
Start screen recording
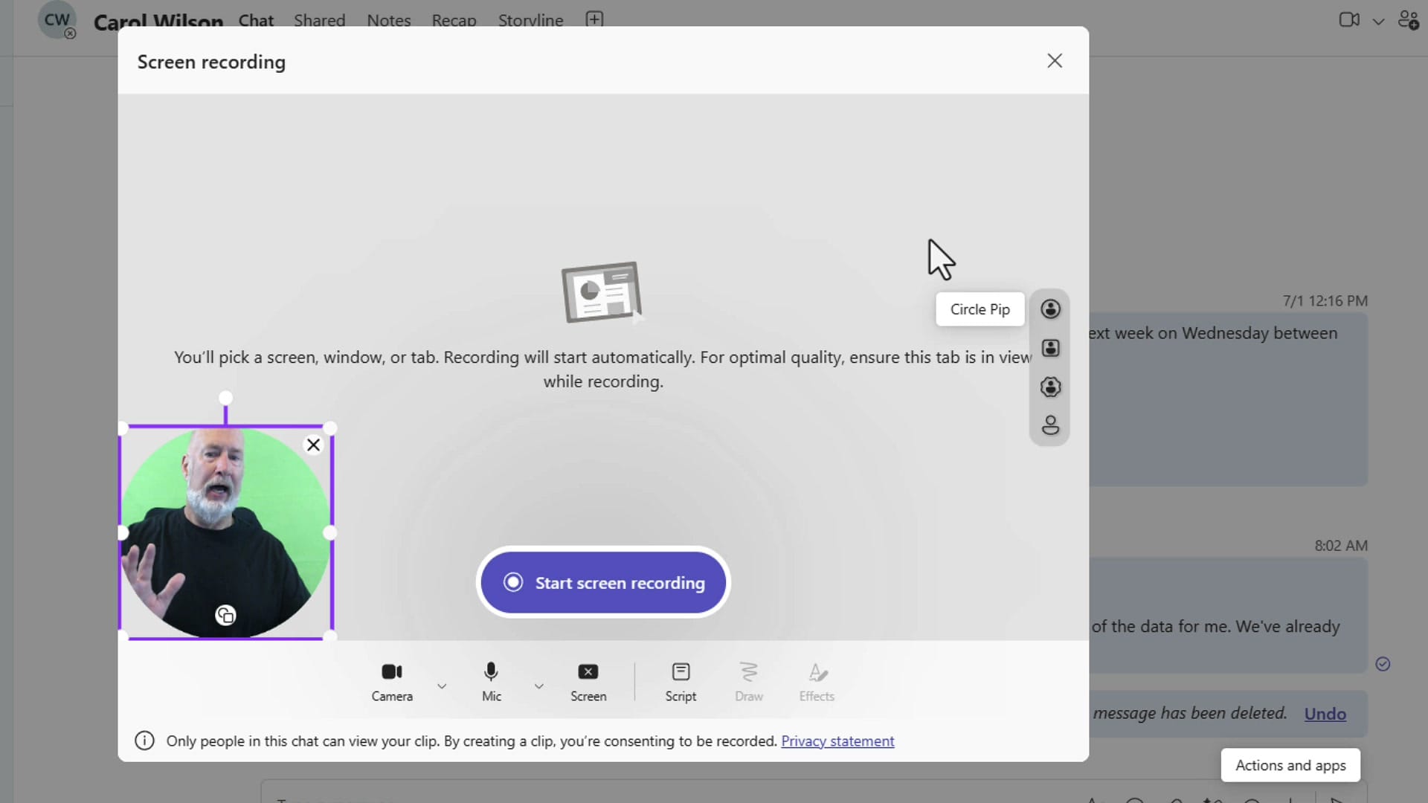coord(603,583)
